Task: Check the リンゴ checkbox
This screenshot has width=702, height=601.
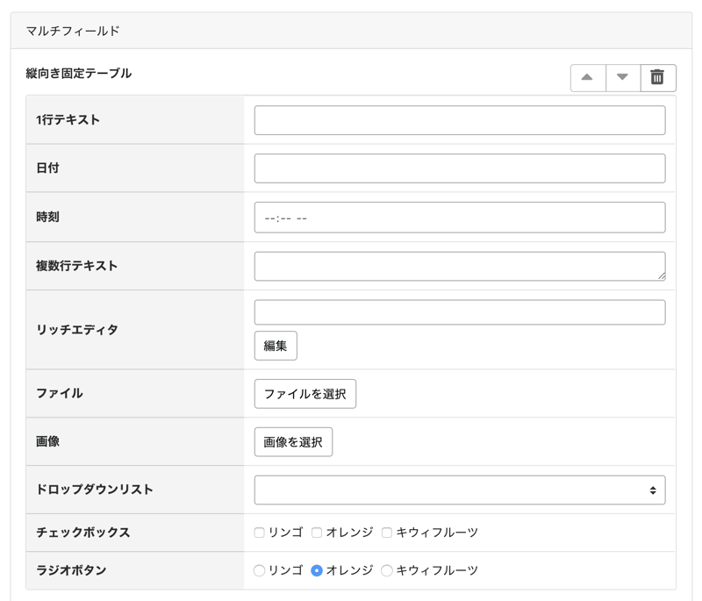Action: coord(259,533)
